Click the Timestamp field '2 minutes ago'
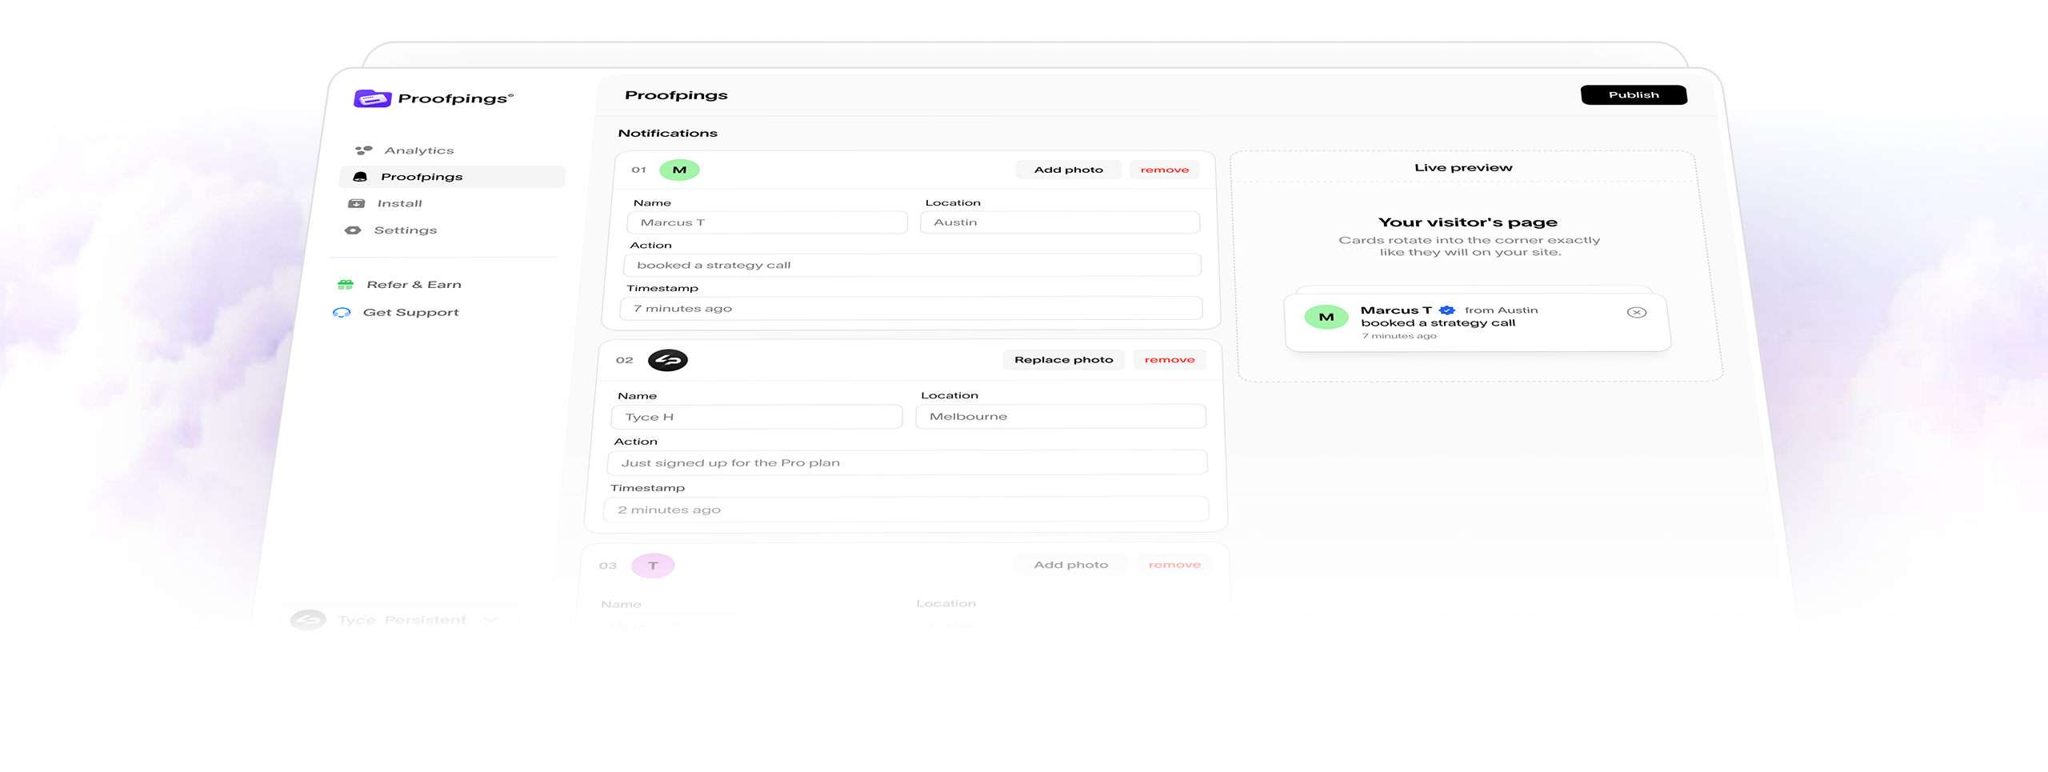 [x=906, y=510]
